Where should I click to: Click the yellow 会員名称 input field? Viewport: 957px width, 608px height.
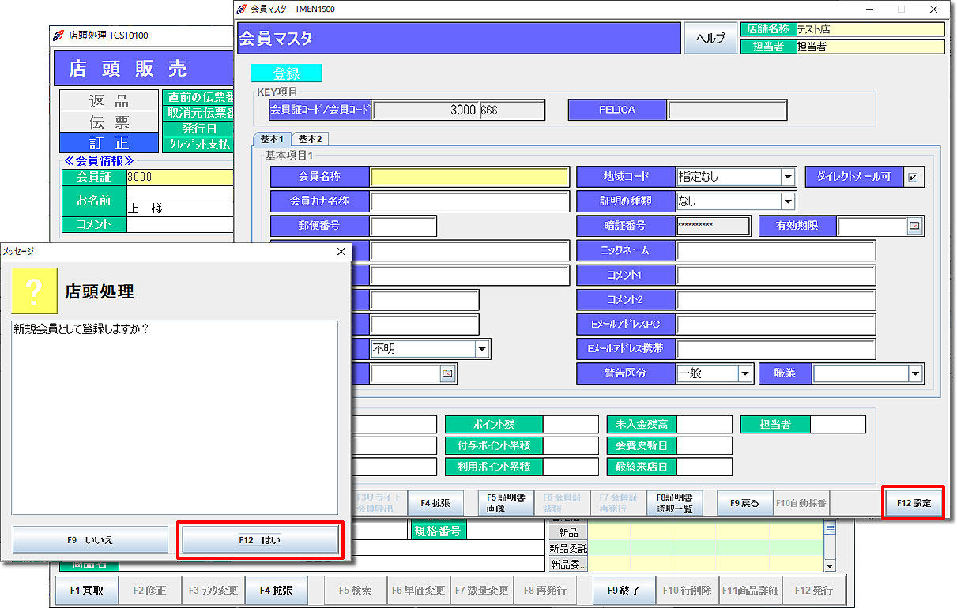tap(469, 177)
